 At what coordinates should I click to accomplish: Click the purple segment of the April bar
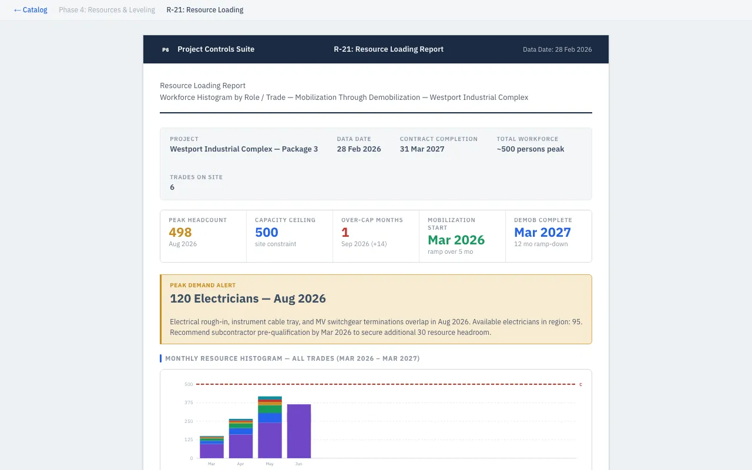pos(241,446)
